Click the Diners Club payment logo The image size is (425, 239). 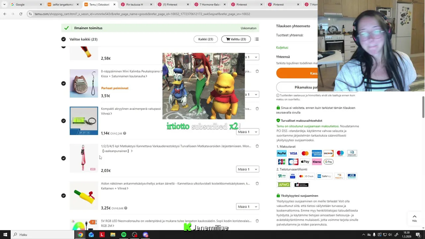click(x=352, y=153)
